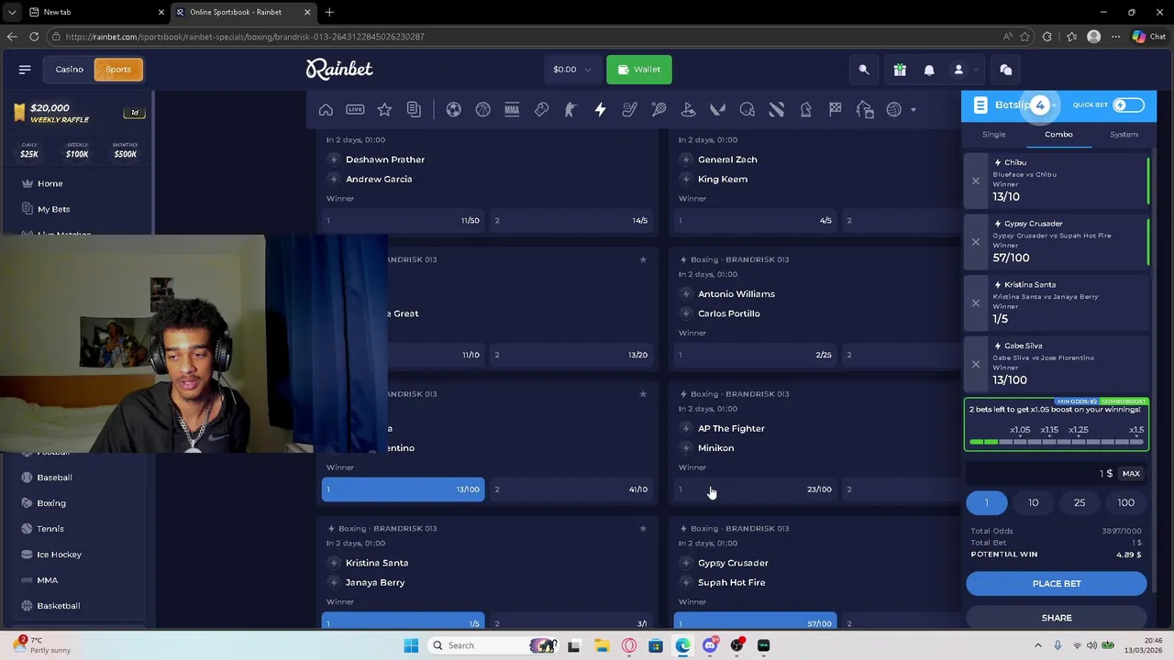Select the tennis racket sport icon
This screenshot has height=660, width=1174.
pyautogui.click(x=659, y=110)
